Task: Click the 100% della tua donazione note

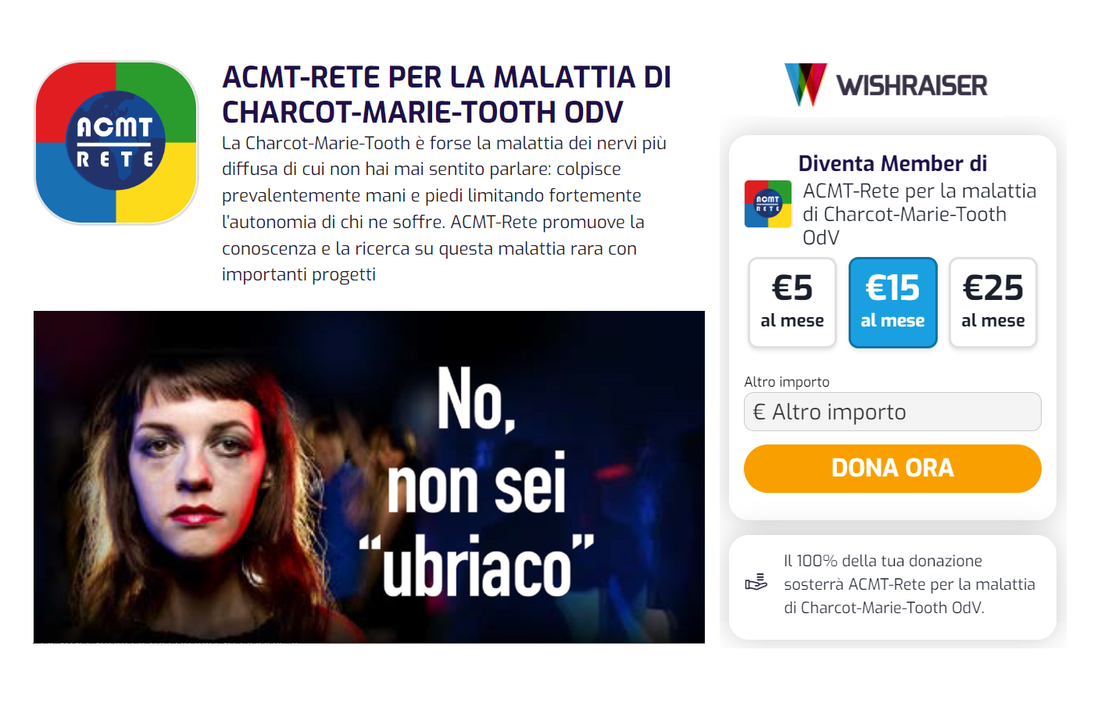Action: (910, 584)
